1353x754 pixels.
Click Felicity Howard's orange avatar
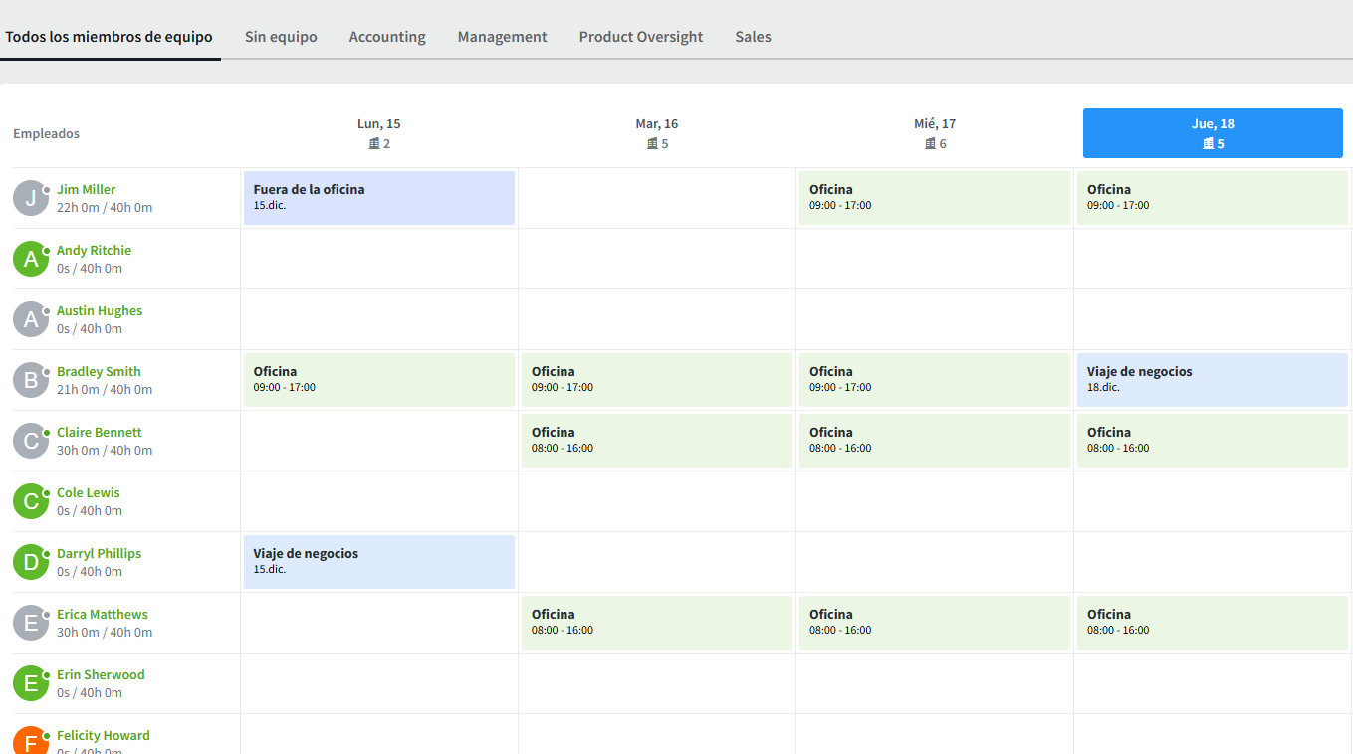(x=31, y=741)
